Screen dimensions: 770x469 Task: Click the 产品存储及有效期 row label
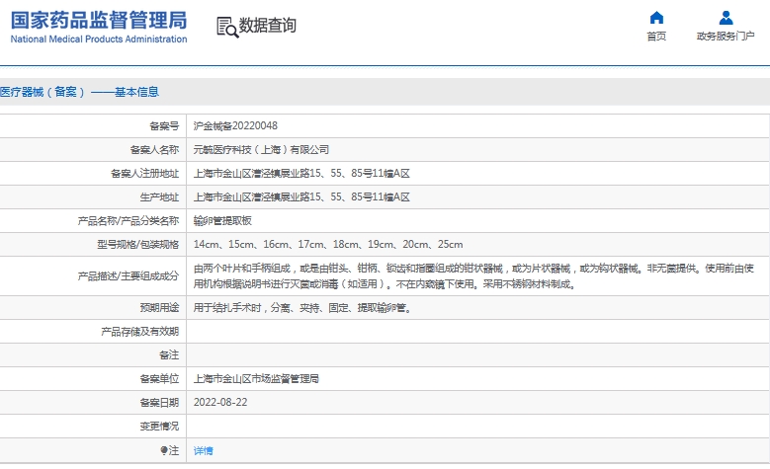tap(140, 332)
